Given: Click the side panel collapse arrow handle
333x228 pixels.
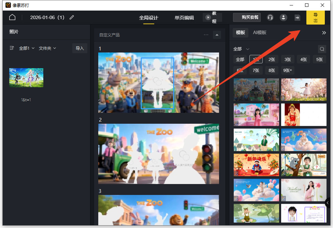Looking at the screenshot, I should [328, 203].
